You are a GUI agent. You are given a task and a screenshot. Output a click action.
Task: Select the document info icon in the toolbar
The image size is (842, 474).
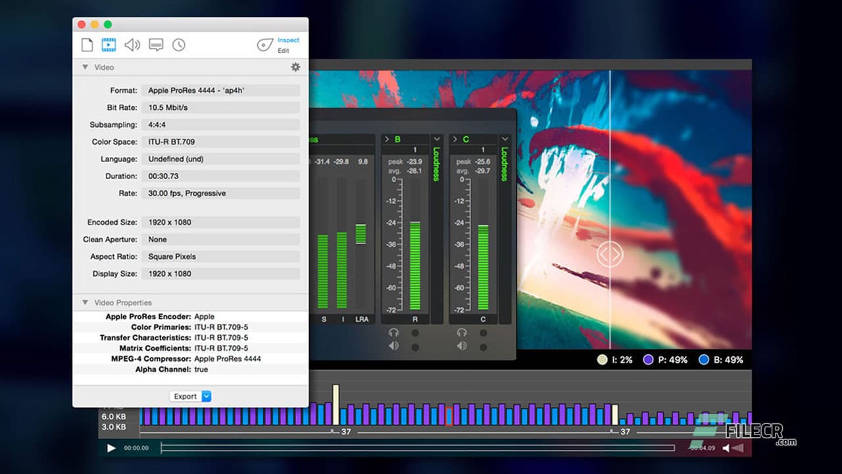coord(87,45)
